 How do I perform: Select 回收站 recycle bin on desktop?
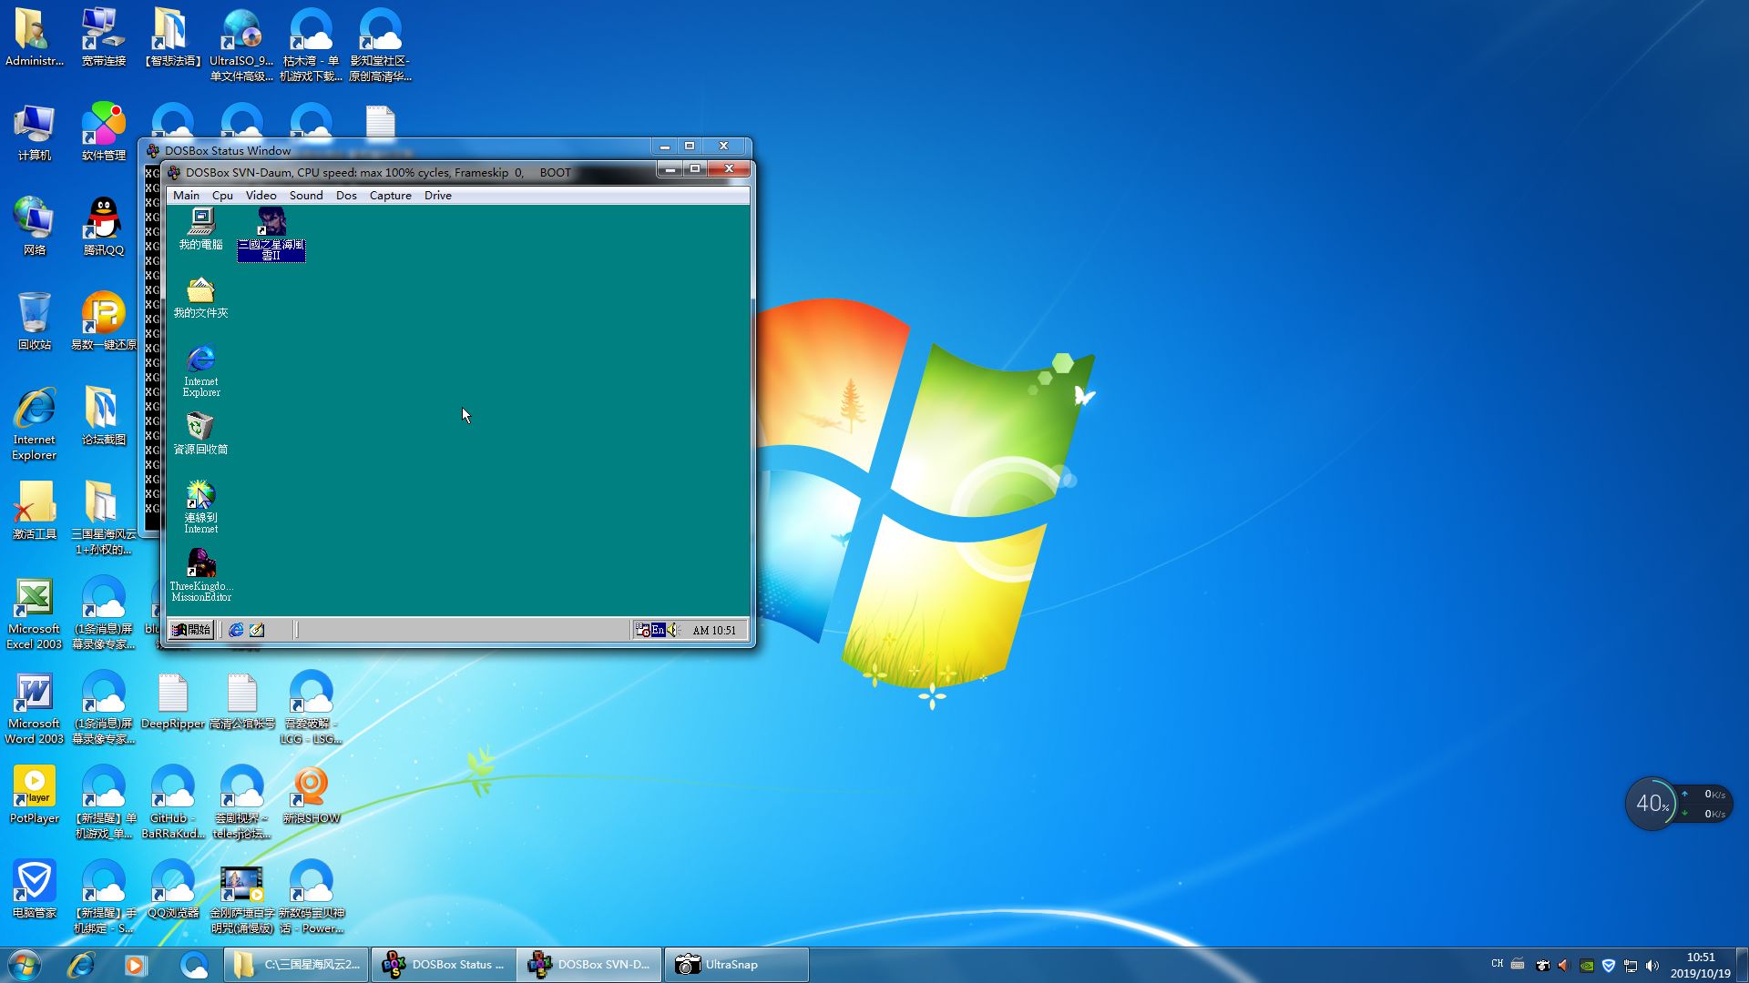click(34, 321)
